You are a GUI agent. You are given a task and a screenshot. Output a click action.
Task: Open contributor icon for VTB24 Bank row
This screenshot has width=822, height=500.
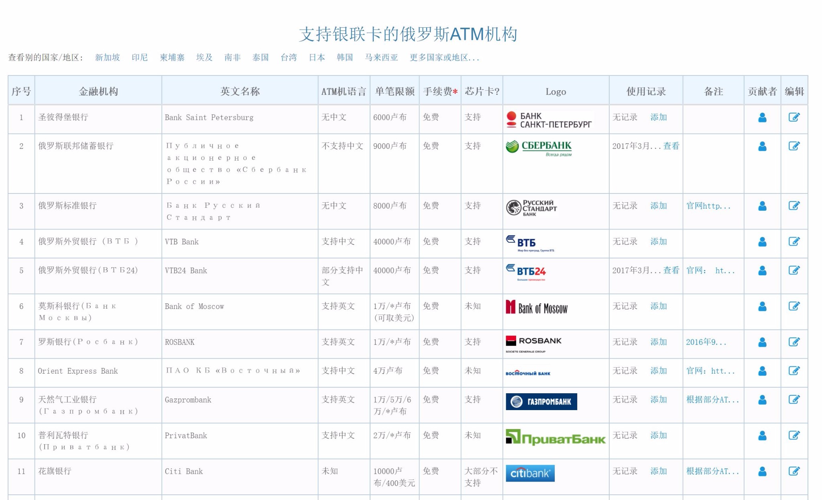click(x=762, y=270)
